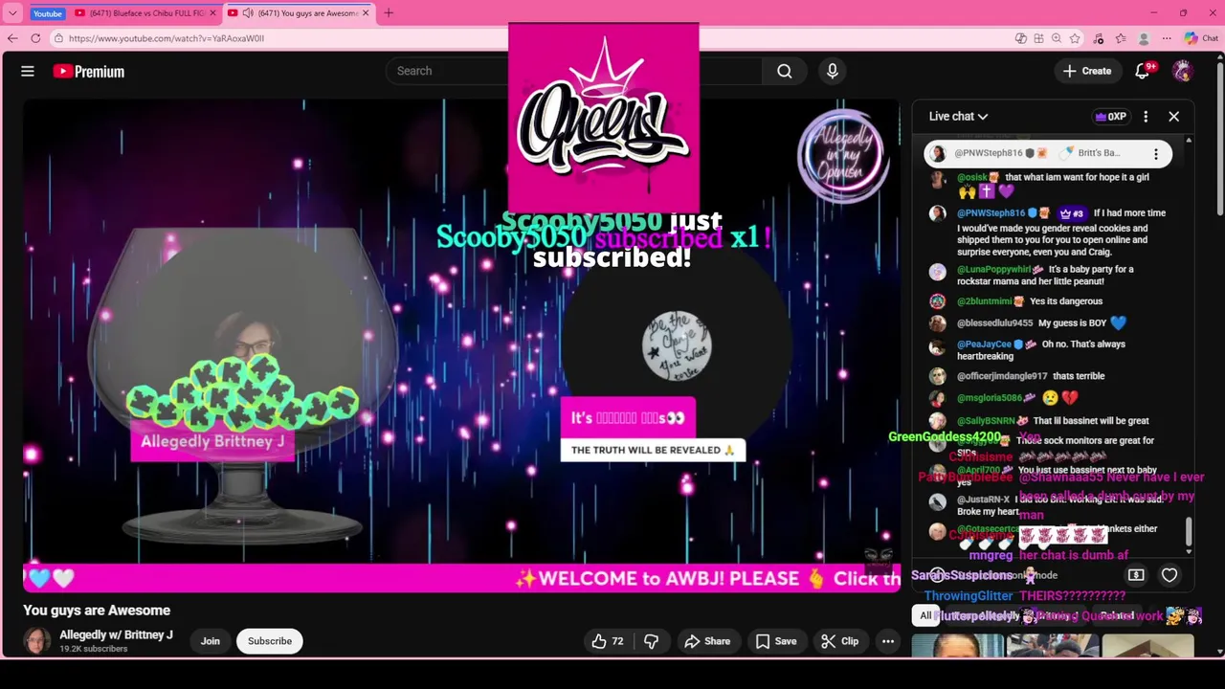Click the search magnifier button
The width and height of the screenshot is (1225, 689).
pyautogui.click(x=785, y=71)
